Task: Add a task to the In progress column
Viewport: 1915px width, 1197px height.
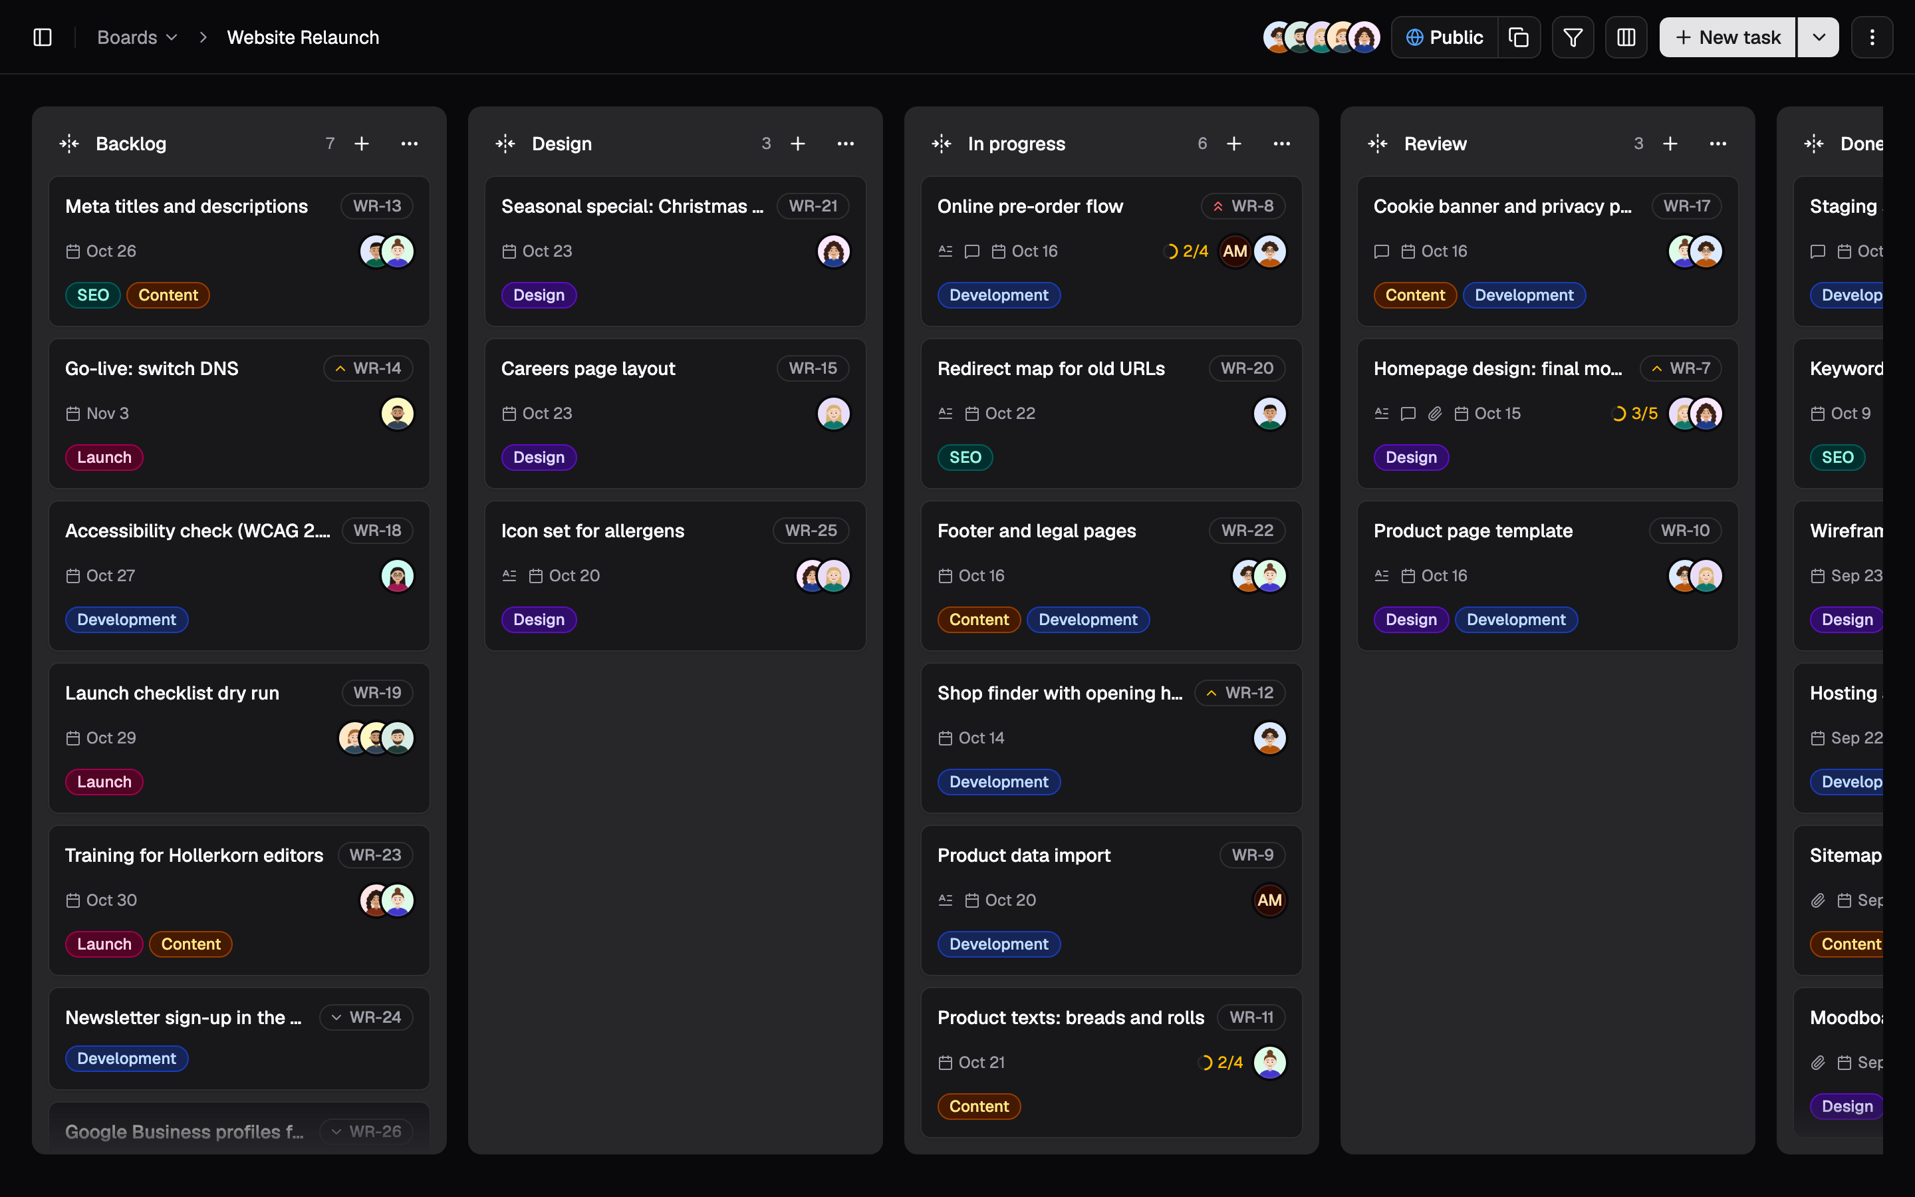Action: tap(1233, 143)
